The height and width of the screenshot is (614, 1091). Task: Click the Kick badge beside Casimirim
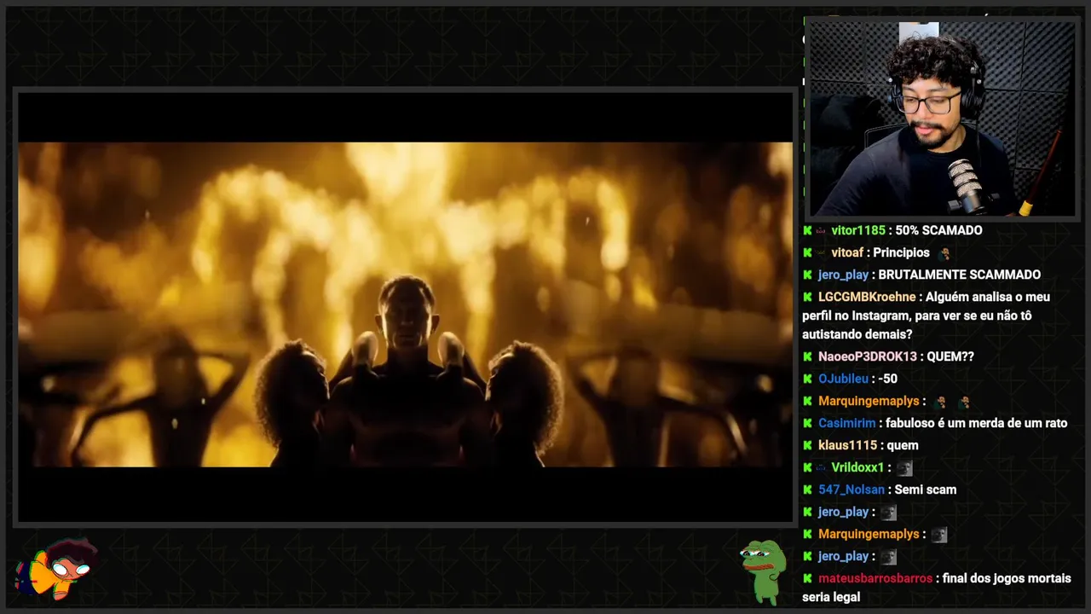807,423
